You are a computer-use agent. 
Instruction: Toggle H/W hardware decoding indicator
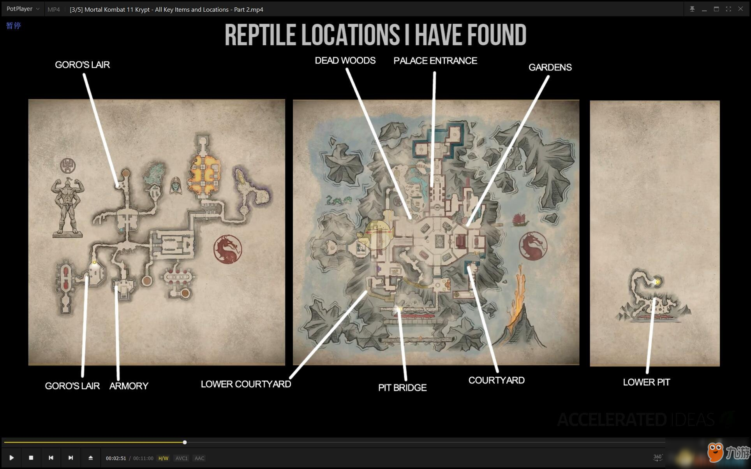coord(163,458)
